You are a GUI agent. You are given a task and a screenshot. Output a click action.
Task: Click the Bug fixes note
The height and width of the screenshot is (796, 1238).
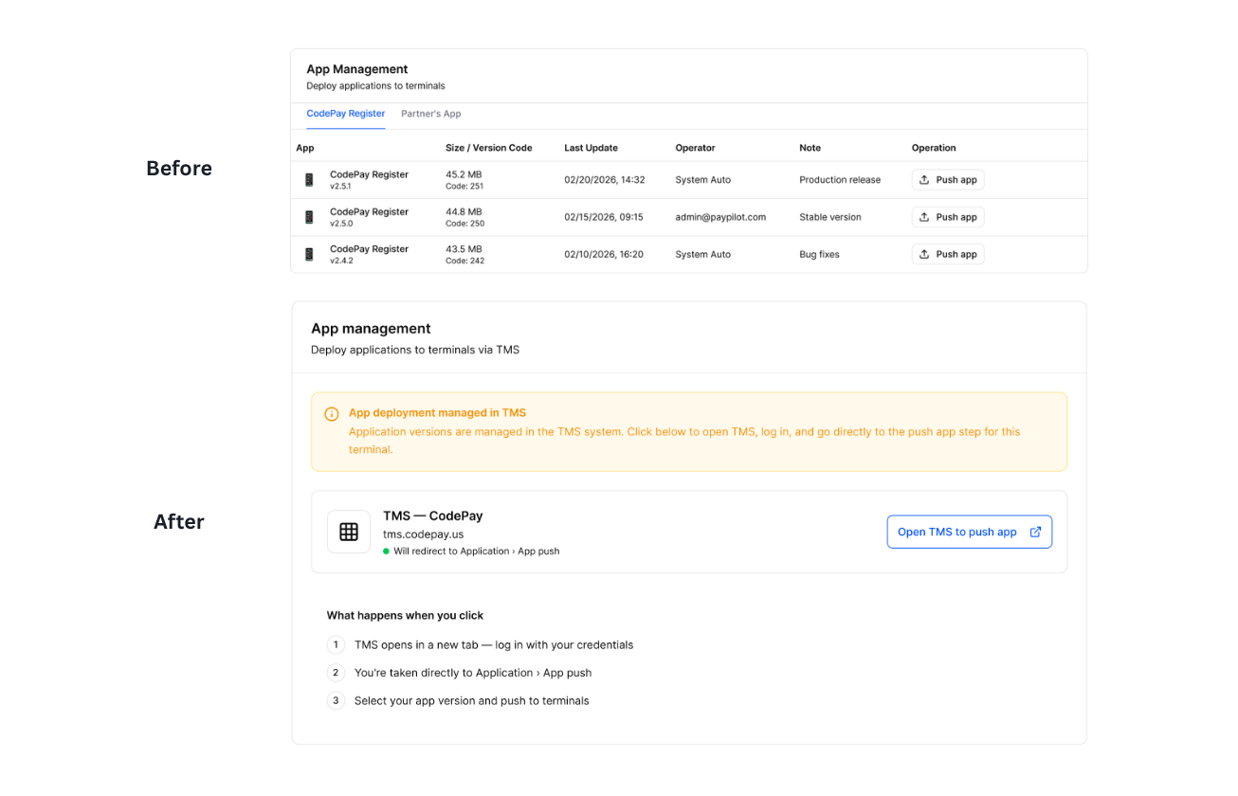click(819, 254)
